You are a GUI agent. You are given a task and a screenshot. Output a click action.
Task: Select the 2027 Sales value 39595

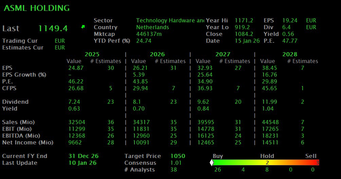click(206, 122)
